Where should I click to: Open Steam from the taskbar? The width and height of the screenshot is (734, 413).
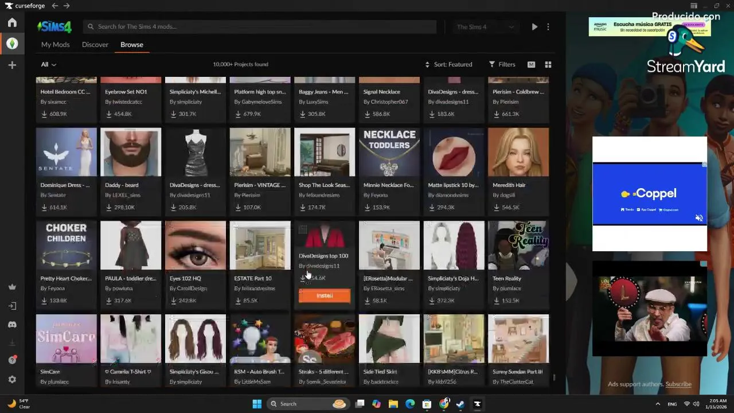[460, 404]
